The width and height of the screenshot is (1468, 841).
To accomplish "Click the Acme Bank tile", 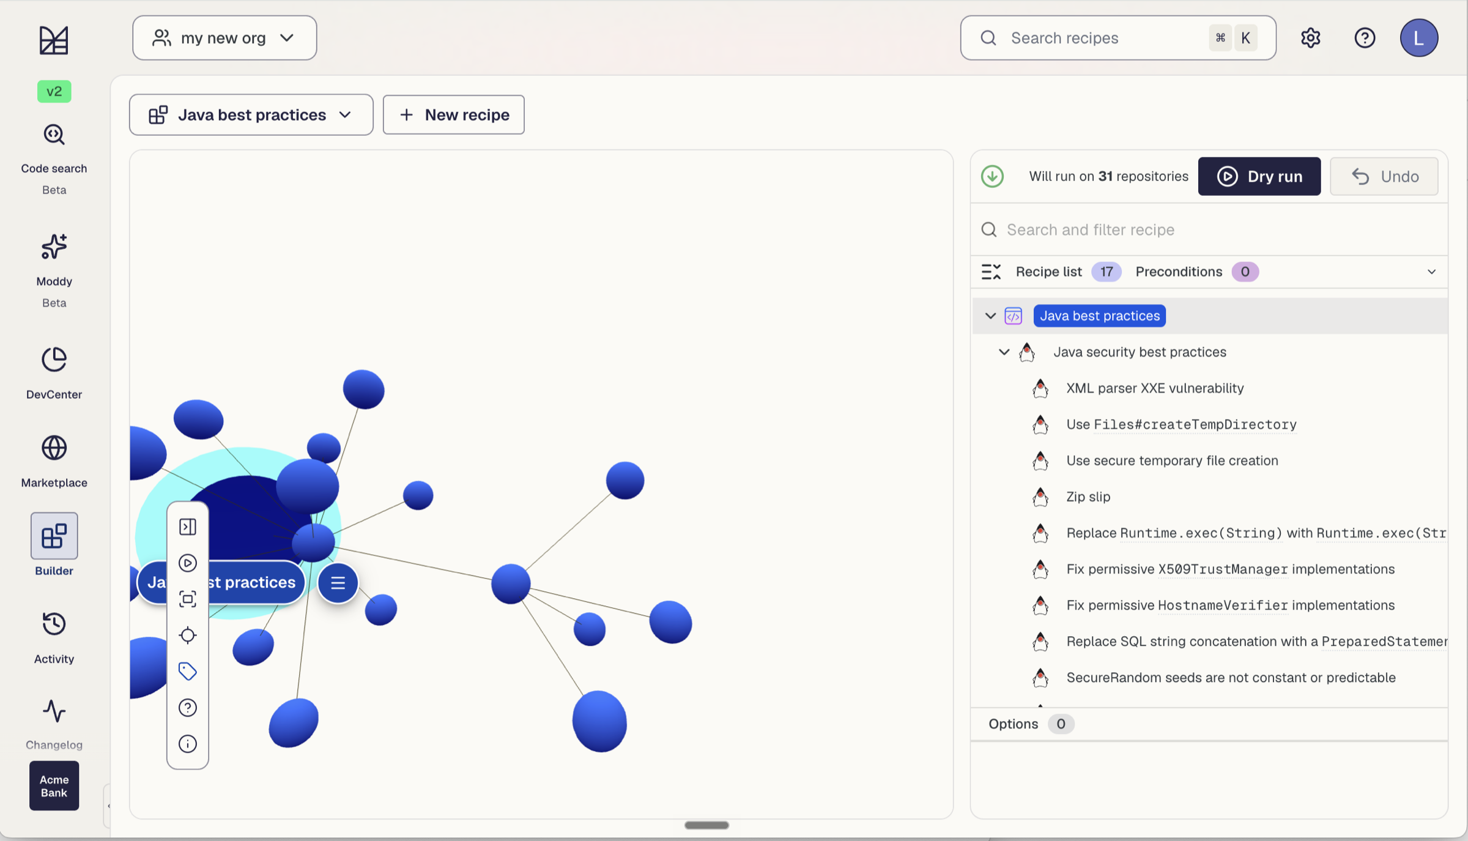I will pos(54,785).
